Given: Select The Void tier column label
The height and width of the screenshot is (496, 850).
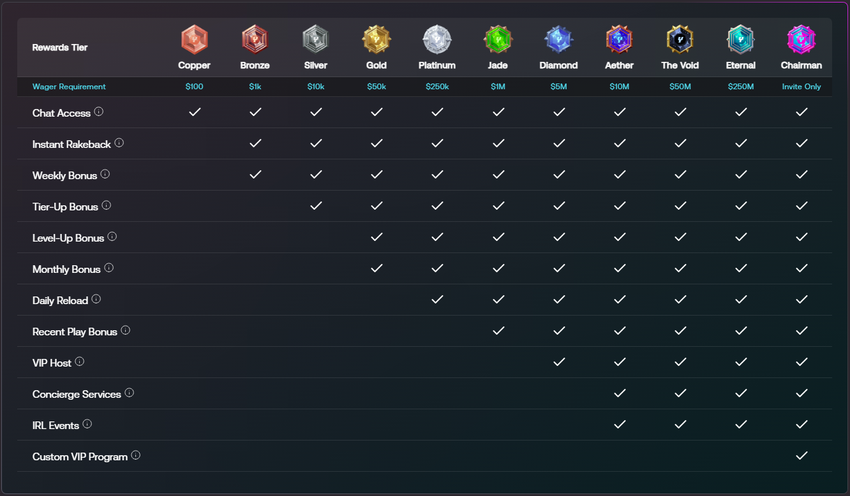Looking at the screenshot, I should click(680, 66).
